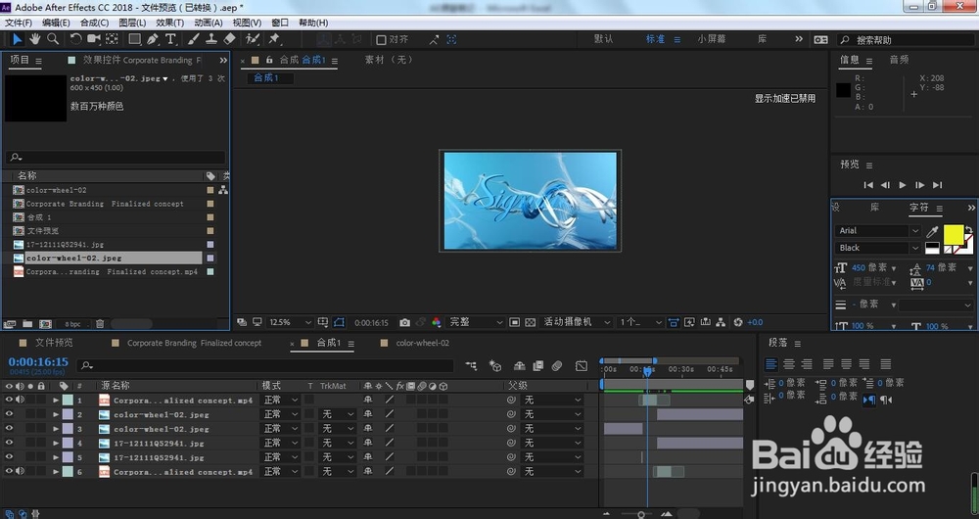Image resolution: width=979 pixels, height=519 pixels.
Task: Click yellow fill color swatch
Action: [953, 235]
